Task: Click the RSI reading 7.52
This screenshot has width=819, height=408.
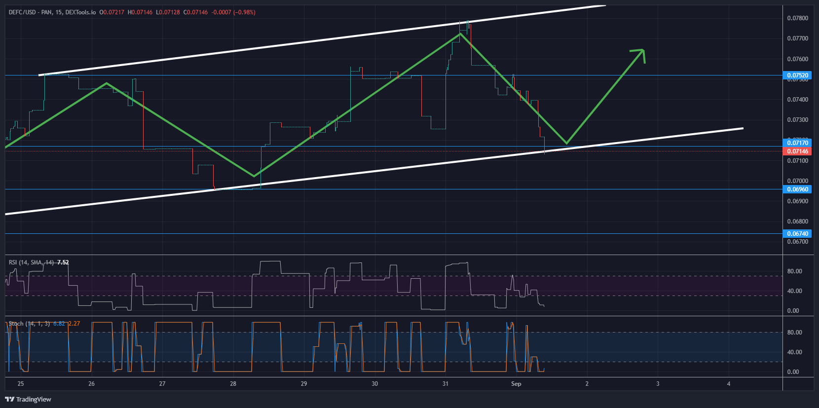Action: click(x=63, y=262)
